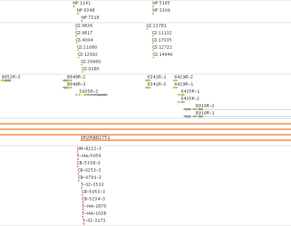This screenshot has height=226, width=291.
Task: Click the GS:22781 insertion label
Action: pyautogui.click(x=157, y=25)
